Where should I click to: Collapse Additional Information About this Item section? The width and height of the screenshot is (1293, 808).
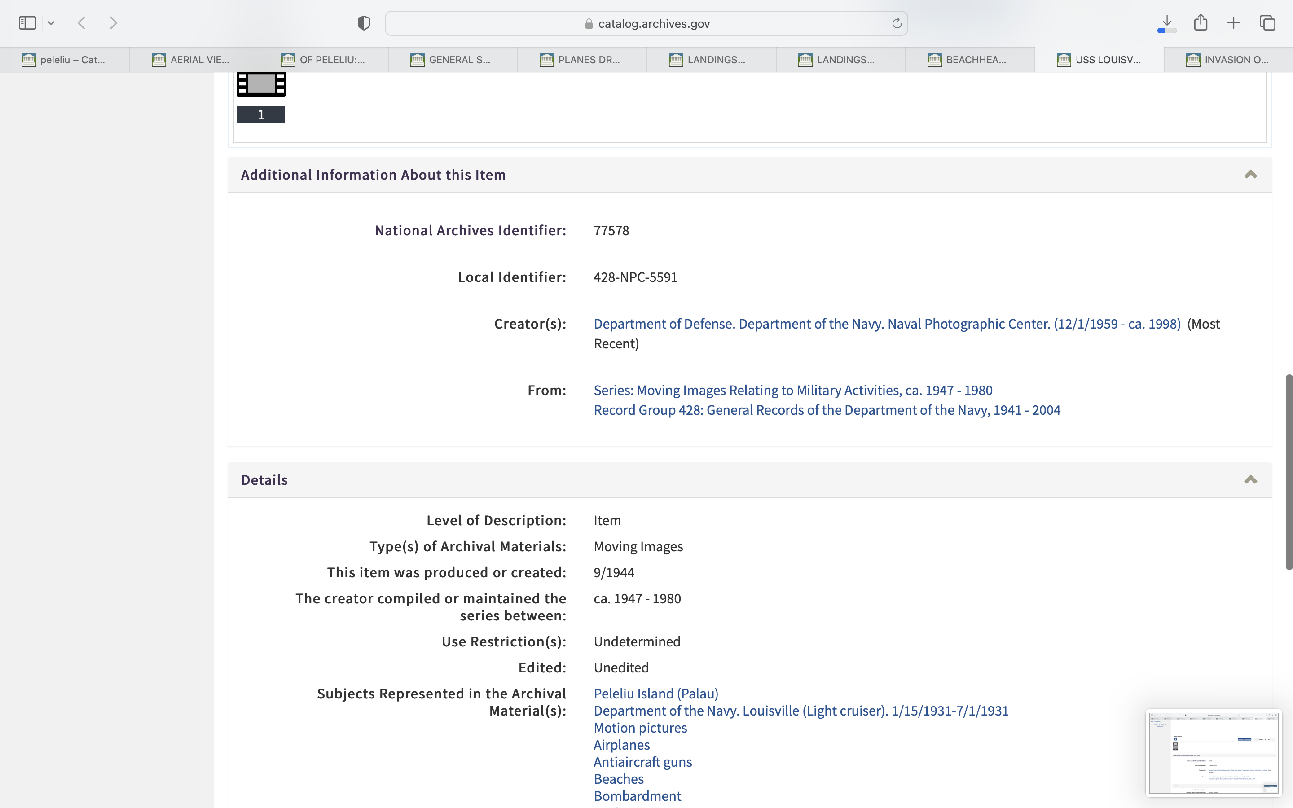tap(1250, 175)
